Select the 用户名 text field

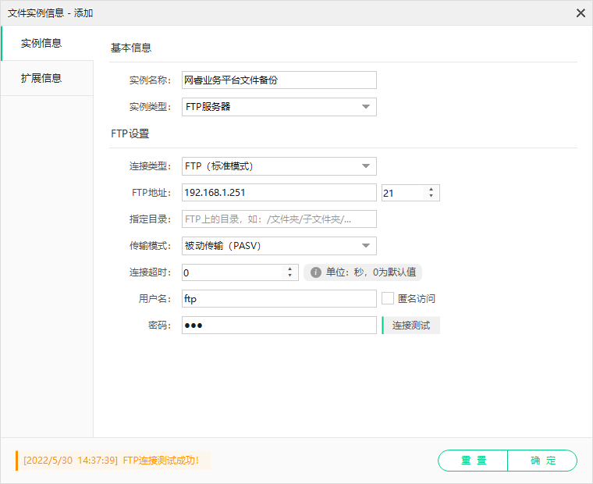click(x=279, y=298)
